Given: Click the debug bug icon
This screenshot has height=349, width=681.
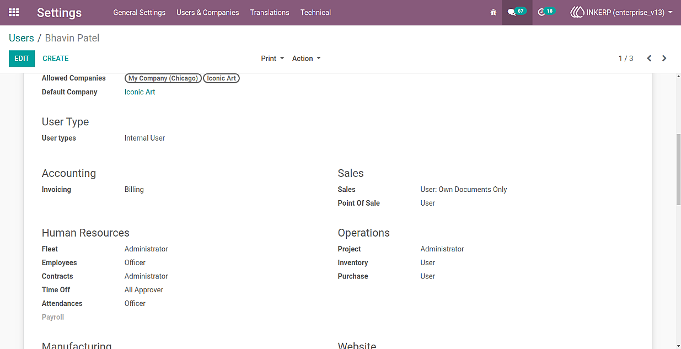Looking at the screenshot, I should point(494,12).
